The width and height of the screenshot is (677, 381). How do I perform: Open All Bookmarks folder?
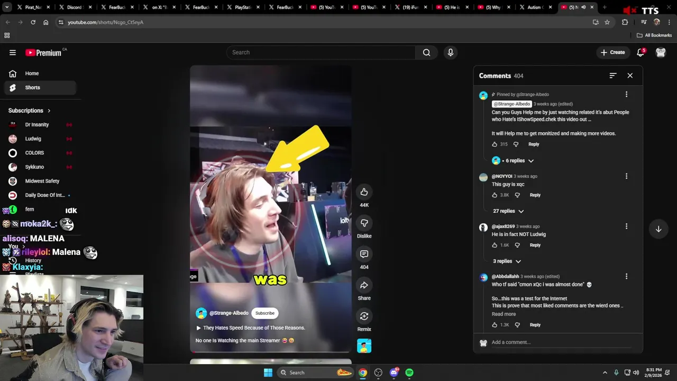(x=654, y=35)
